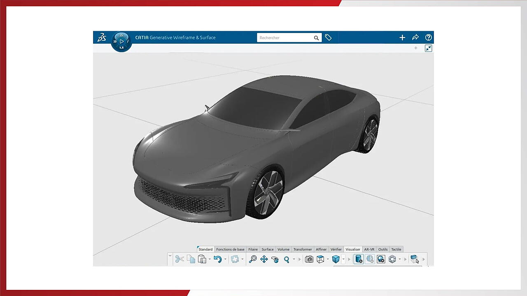
Task: Open the Undo dropdown arrow
Action: (x=225, y=259)
